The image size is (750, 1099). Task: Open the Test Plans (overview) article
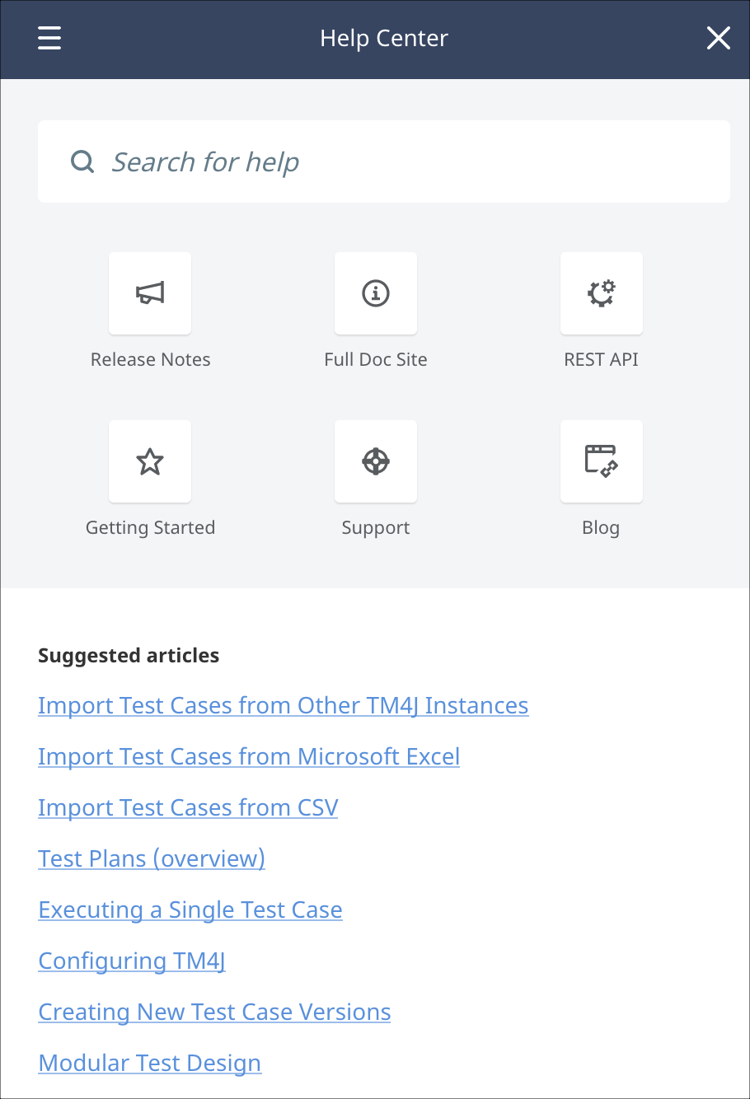152,859
